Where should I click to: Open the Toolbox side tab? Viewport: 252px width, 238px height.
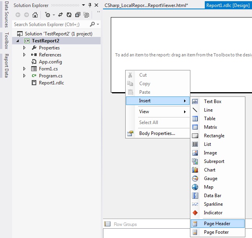click(6, 40)
